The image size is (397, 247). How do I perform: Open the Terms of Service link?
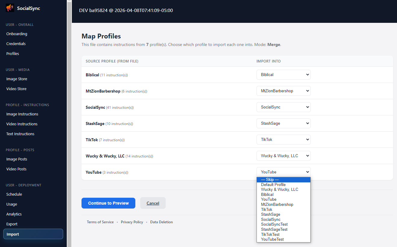click(x=100, y=222)
